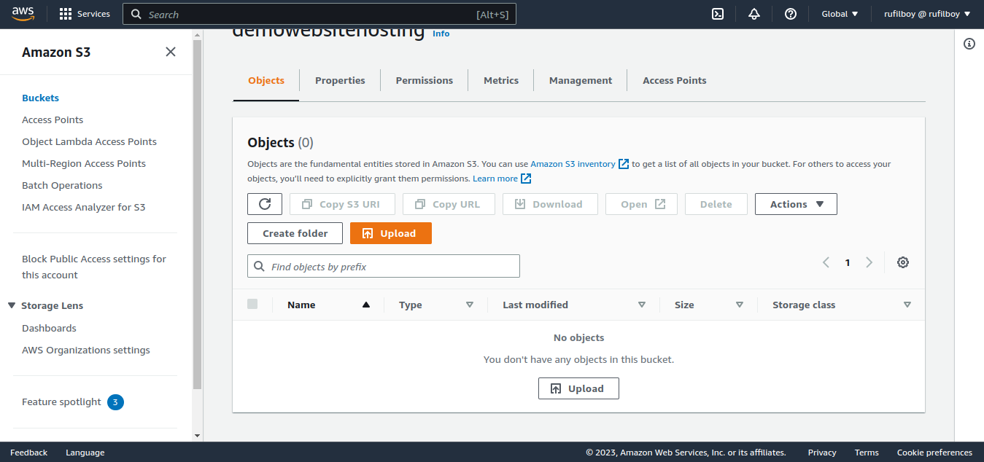This screenshot has width=984, height=462.
Task: Open Feature spotlight
Action: (61, 402)
